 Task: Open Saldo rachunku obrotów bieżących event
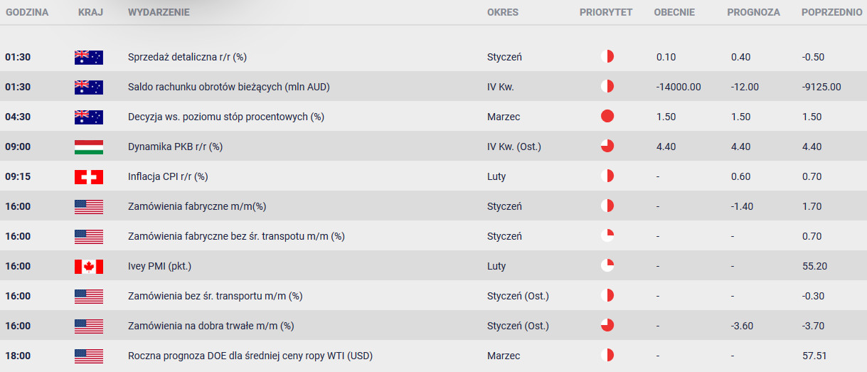click(228, 87)
